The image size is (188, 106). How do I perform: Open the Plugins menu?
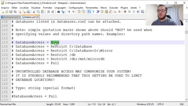124,8
